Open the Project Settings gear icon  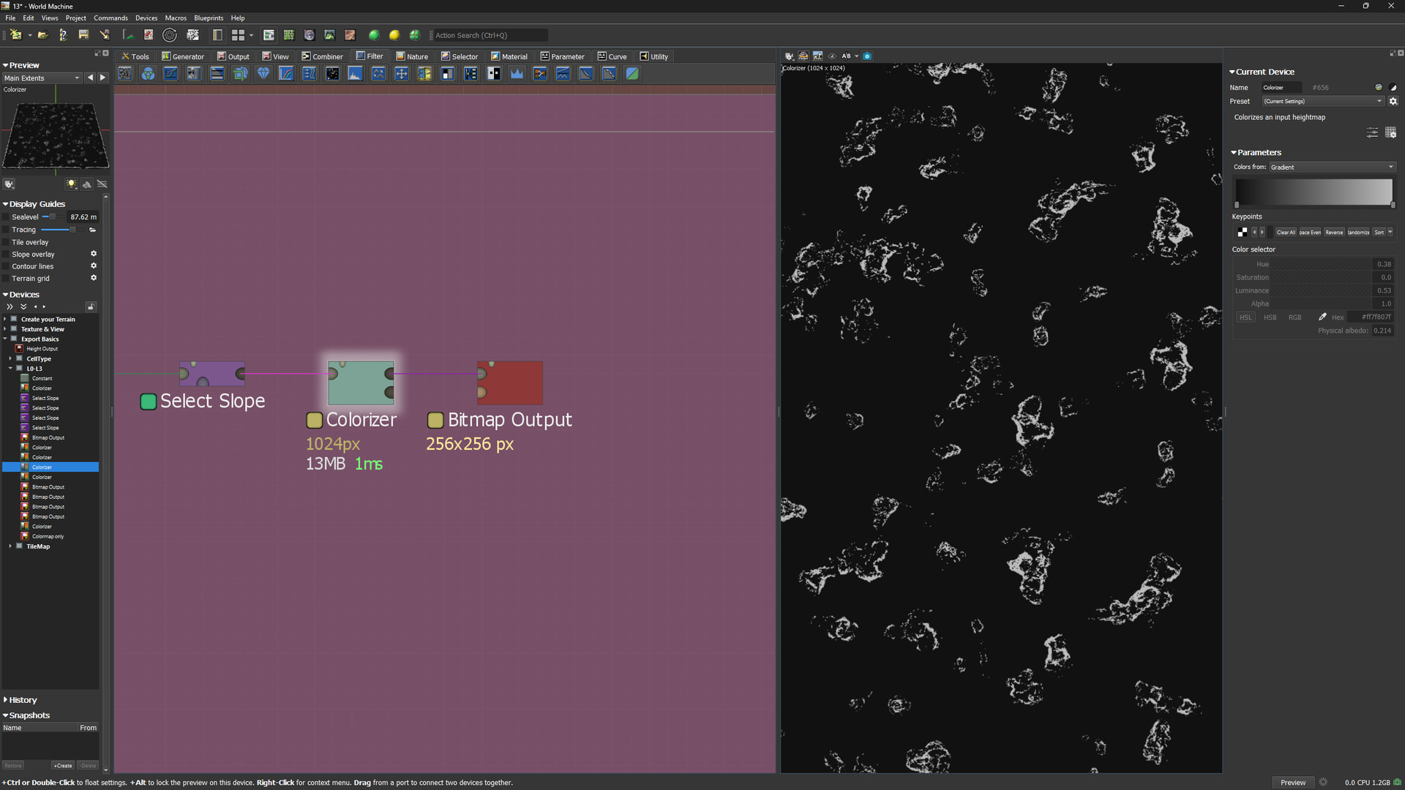pos(169,35)
